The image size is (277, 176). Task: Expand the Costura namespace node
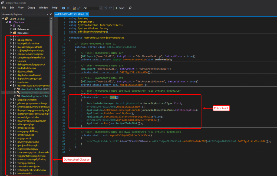[x=11, y=61]
